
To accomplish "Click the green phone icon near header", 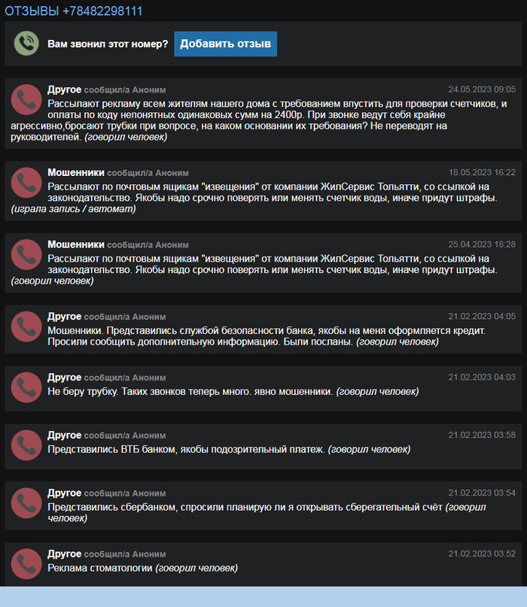I will point(26,44).
